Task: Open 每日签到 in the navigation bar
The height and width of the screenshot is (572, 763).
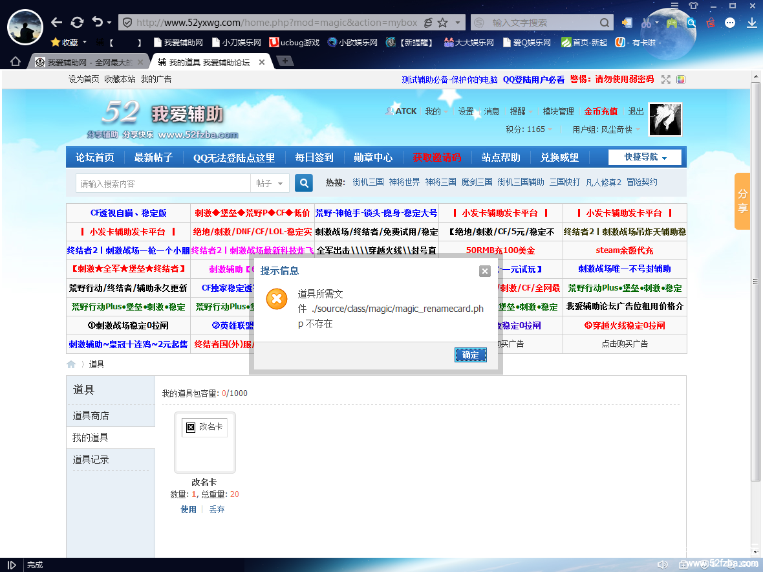Action: pos(314,157)
